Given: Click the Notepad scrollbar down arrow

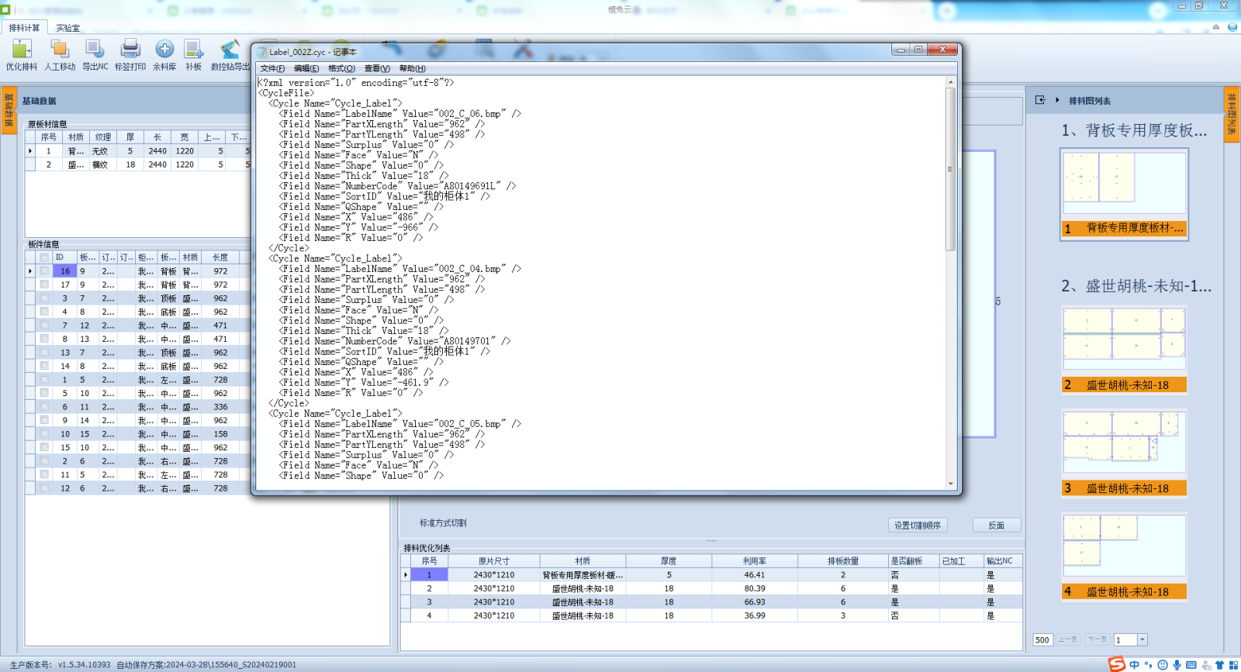Looking at the screenshot, I should (950, 484).
